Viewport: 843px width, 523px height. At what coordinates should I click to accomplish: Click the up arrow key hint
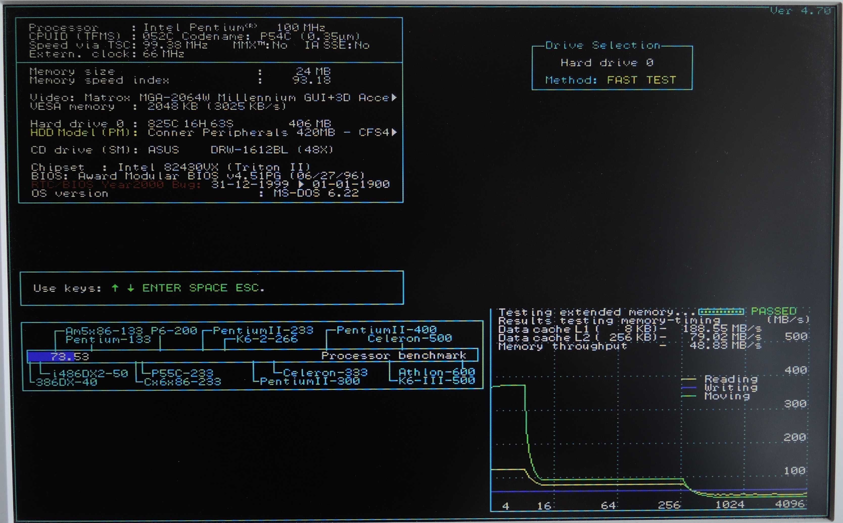tap(115, 288)
